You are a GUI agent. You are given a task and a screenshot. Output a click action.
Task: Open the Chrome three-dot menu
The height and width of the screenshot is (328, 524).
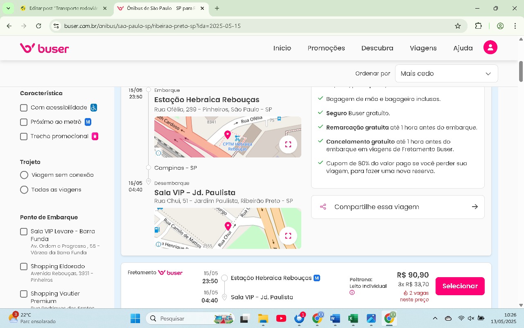click(515, 26)
